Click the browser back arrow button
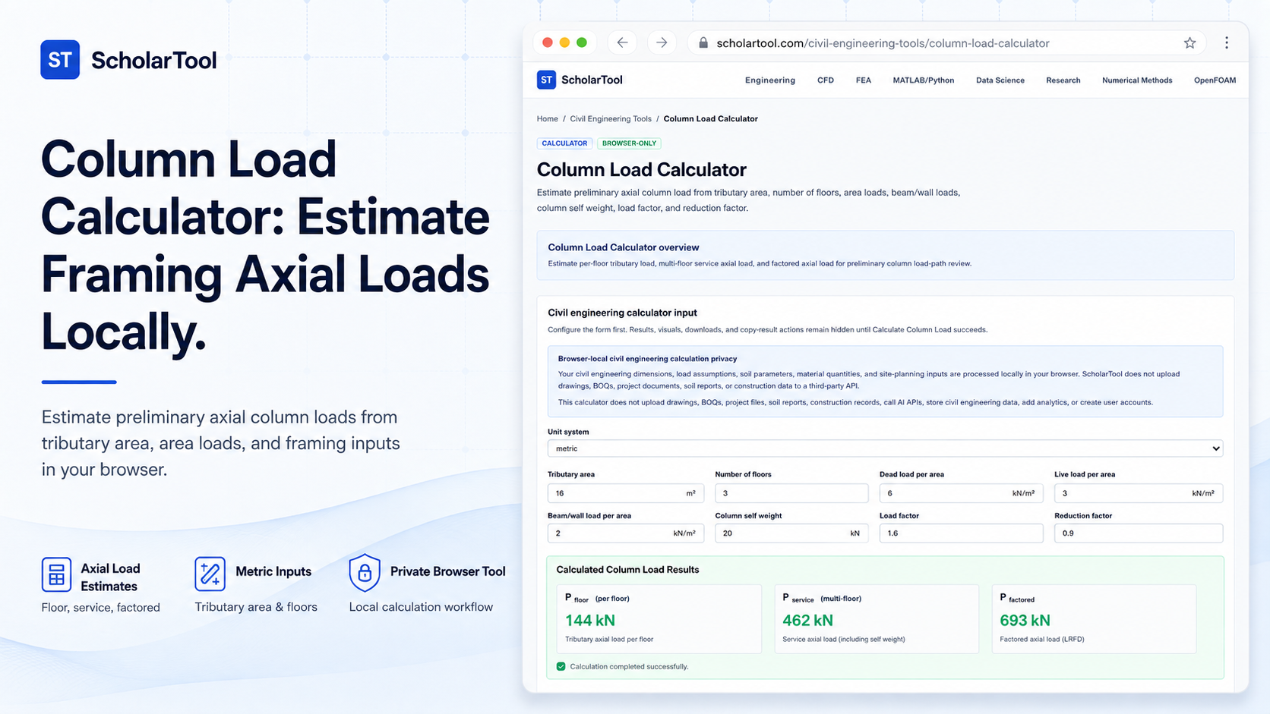This screenshot has height=714, width=1270. click(x=622, y=42)
